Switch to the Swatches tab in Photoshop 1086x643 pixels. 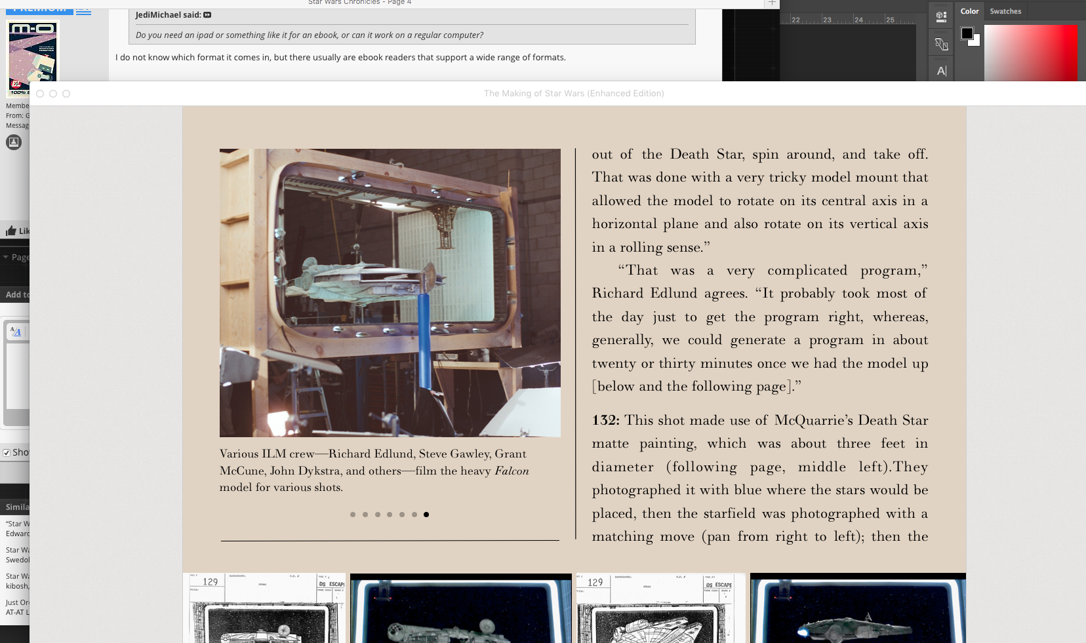pos(1005,11)
